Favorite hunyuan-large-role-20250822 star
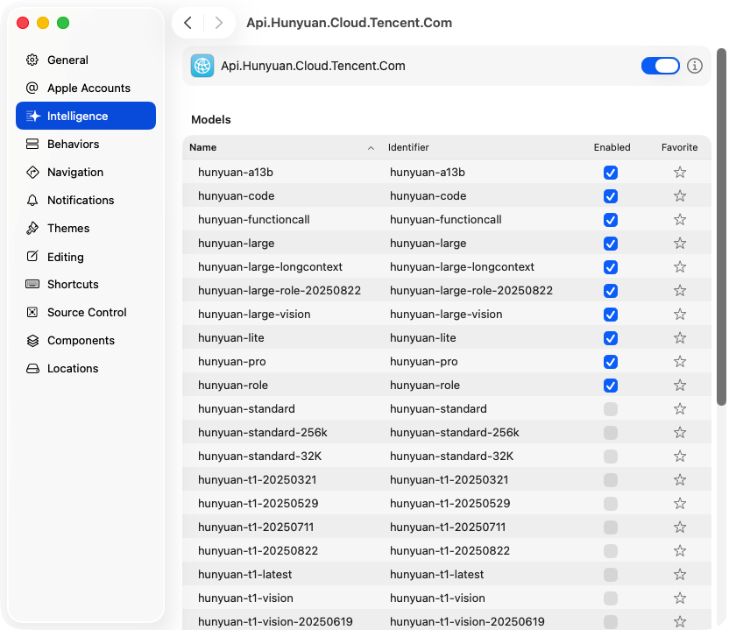 coord(680,291)
